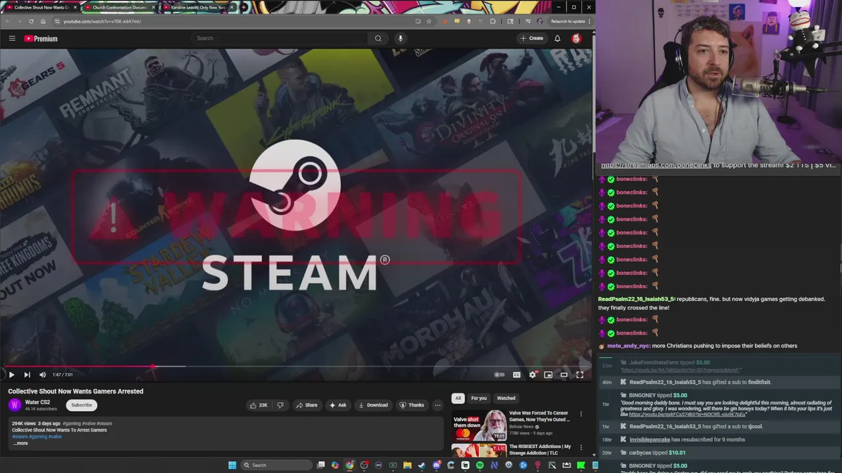Open Water CS2 channel name link

click(37, 402)
